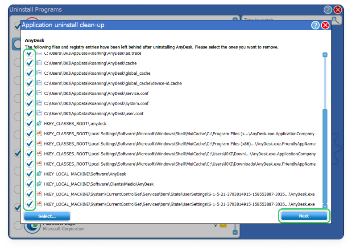The height and width of the screenshot is (251, 352).
Task: Click the file icon beside system.conf
Action: coord(39,103)
